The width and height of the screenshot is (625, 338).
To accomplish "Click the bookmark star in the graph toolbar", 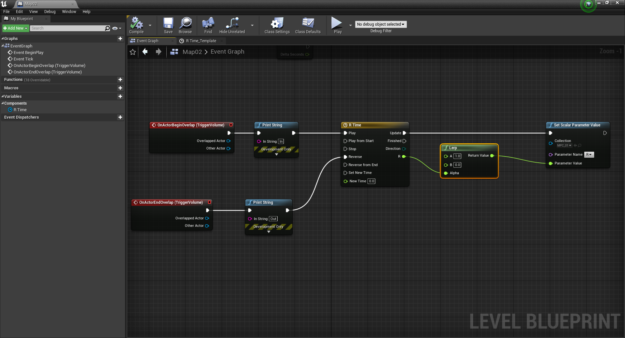I will click(x=132, y=52).
